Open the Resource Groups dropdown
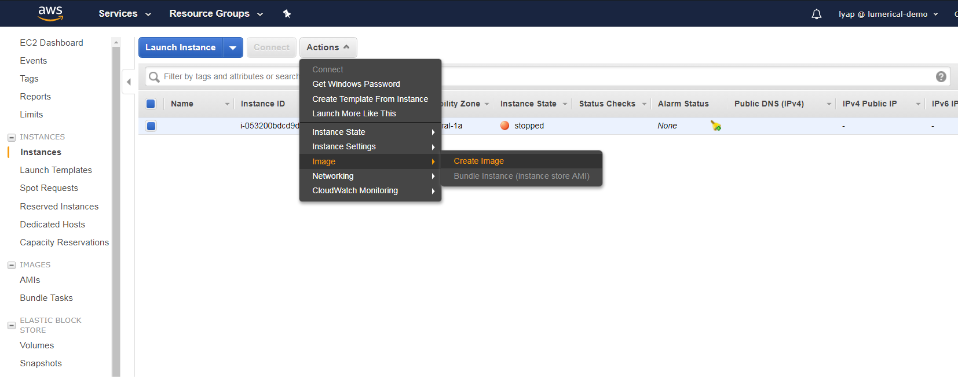This screenshot has height=379, width=958. click(216, 14)
